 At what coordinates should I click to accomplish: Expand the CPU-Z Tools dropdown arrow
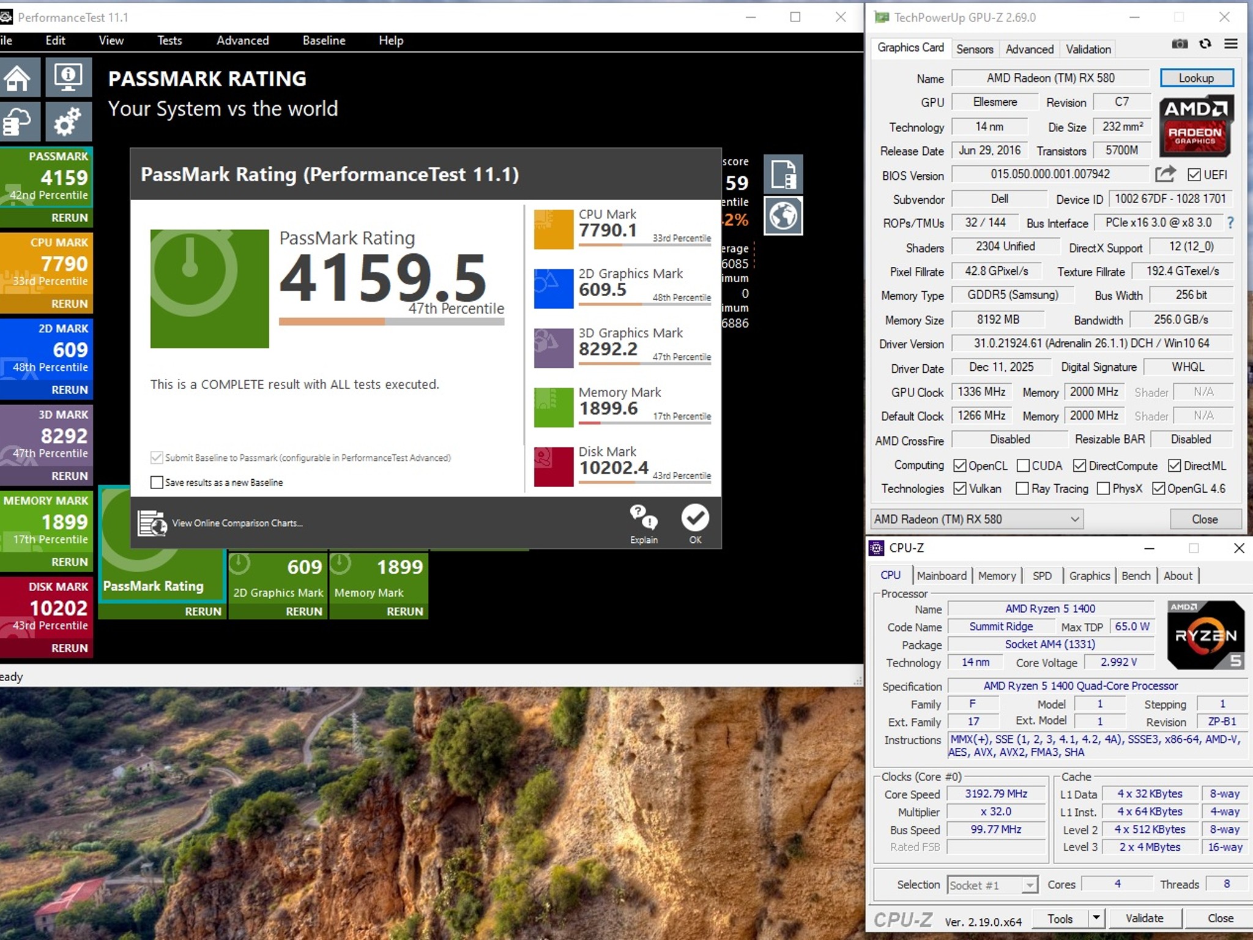[1096, 918]
